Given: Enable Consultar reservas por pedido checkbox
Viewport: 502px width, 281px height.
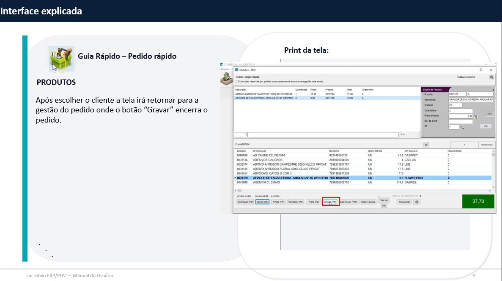Looking at the screenshot, I should (237, 82).
